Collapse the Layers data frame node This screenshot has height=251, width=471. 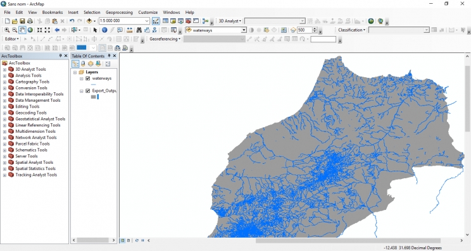(x=75, y=72)
